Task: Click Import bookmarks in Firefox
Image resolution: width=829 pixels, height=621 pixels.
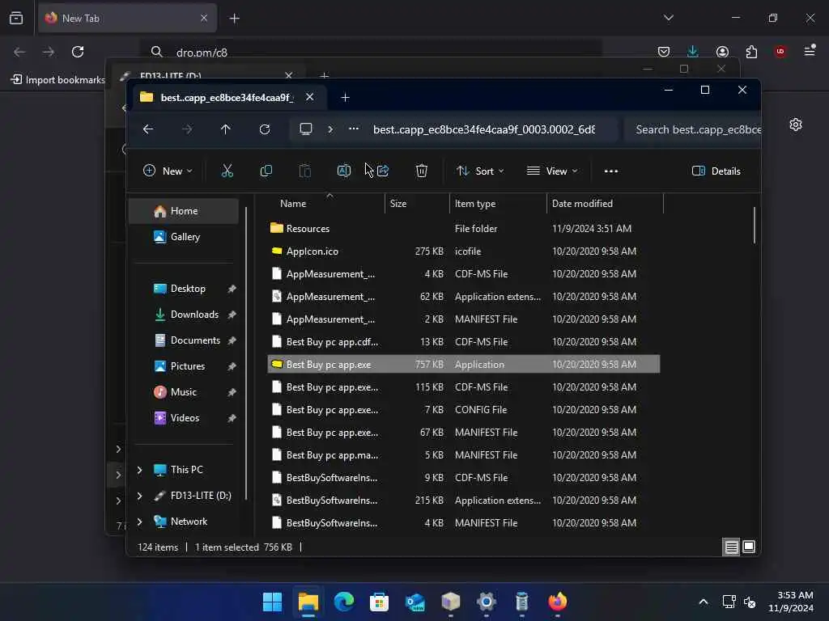Action: tap(57, 80)
